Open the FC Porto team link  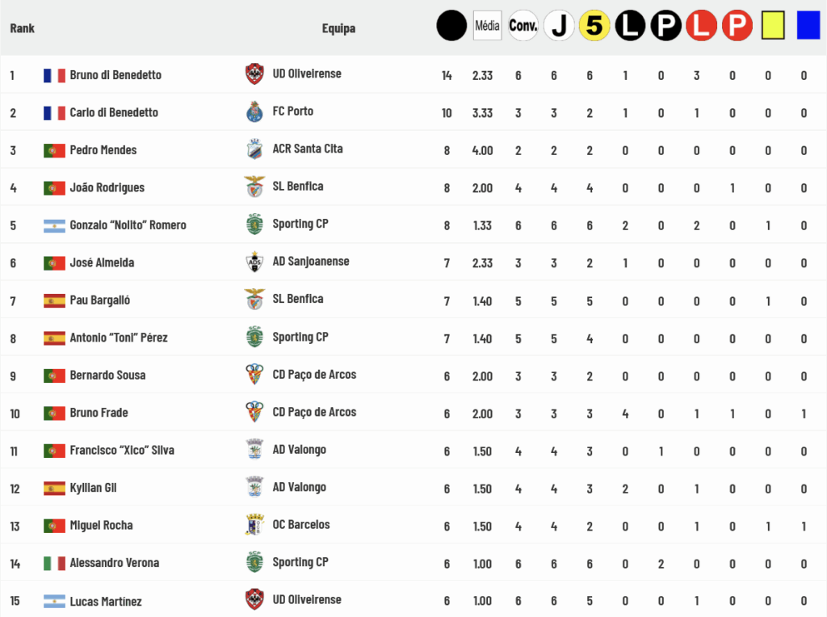292,111
